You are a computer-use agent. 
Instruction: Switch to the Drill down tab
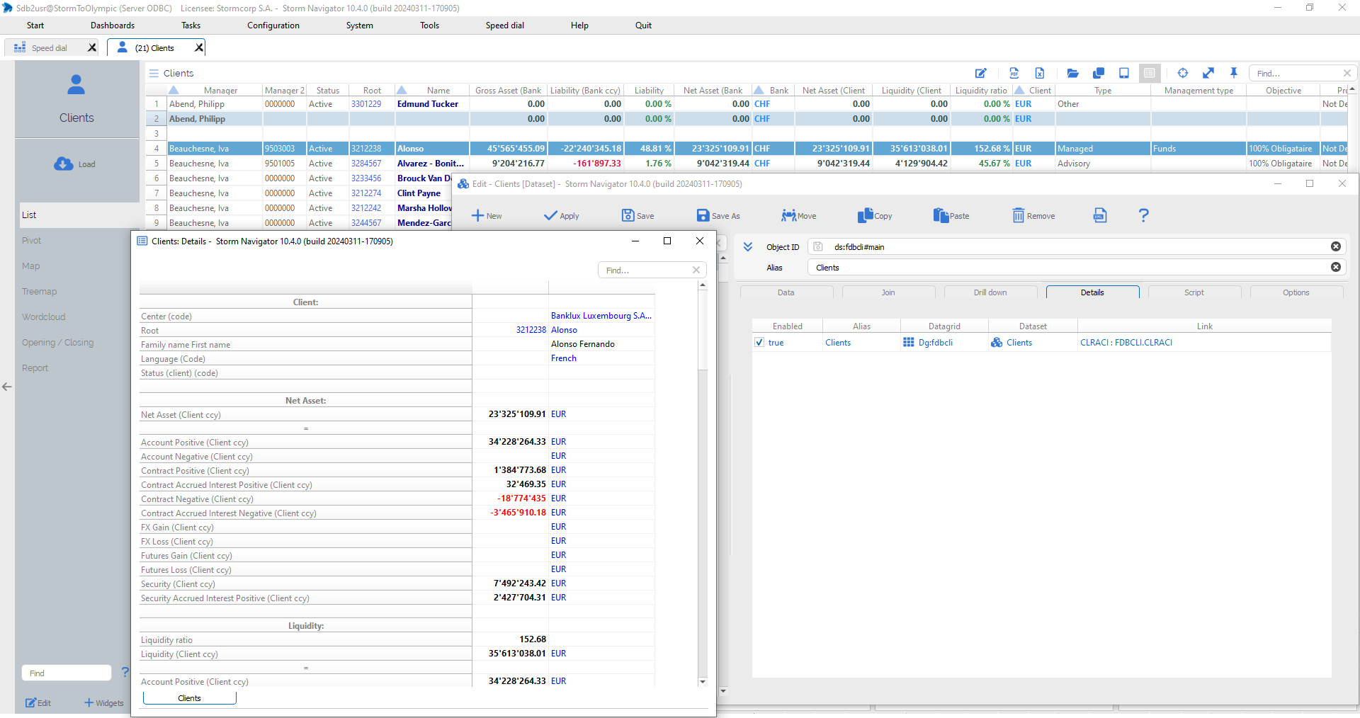pos(990,292)
